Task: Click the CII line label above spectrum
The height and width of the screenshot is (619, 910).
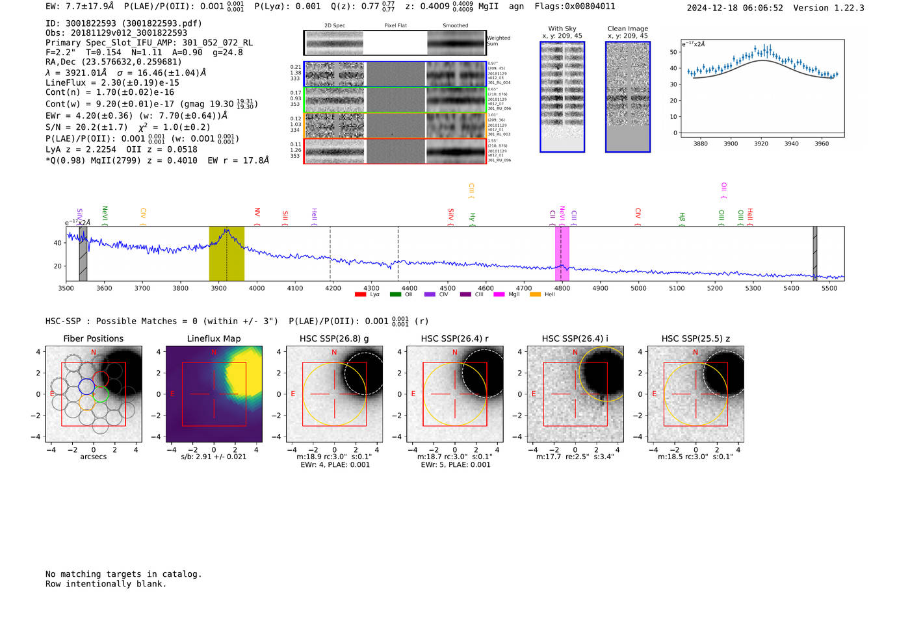Action: pyautogui.click(x=552, y=218)
